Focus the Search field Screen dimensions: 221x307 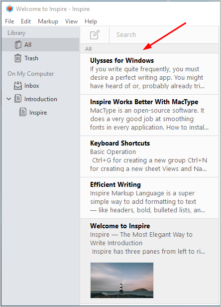coord(164,35)
